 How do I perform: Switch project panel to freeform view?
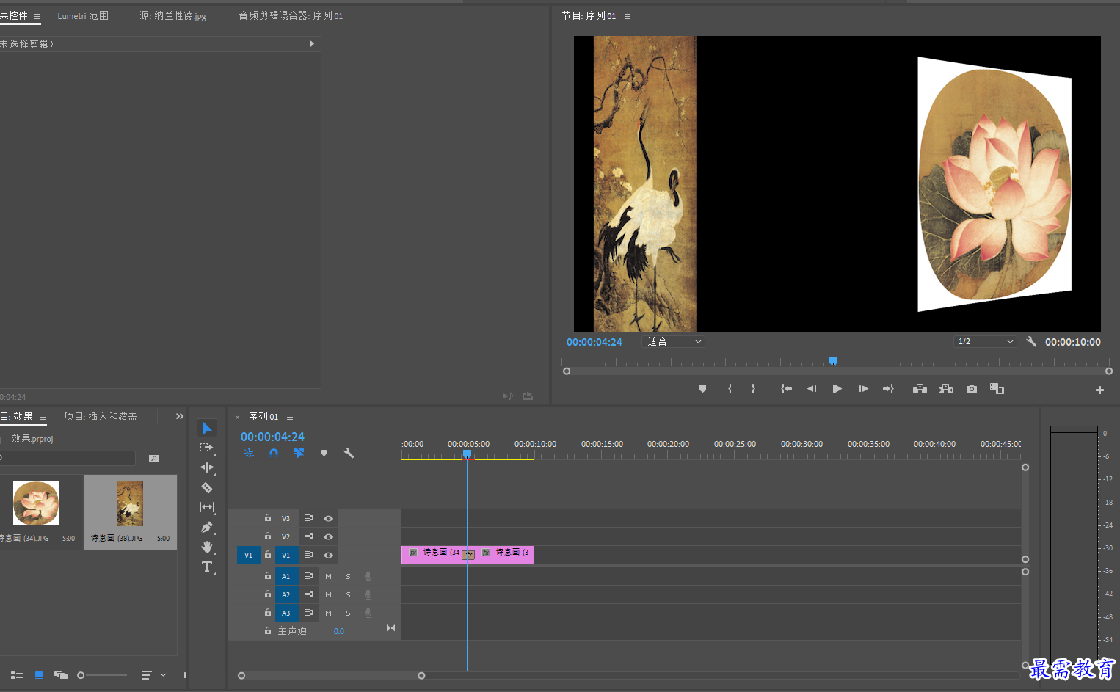[61, 675]
